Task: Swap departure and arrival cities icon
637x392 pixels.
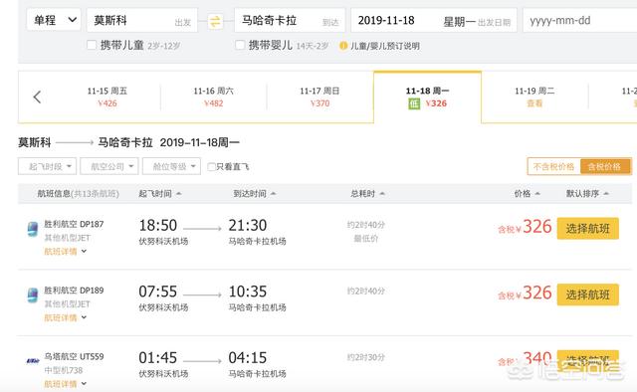Action: click(x=215, y=21)
